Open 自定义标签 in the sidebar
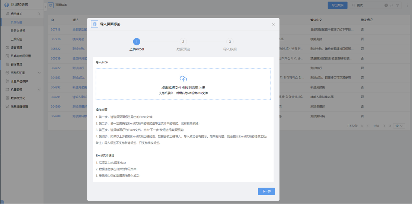Image resolution: width=412 pixels, height=204 pixels. [x=18, y=31]
